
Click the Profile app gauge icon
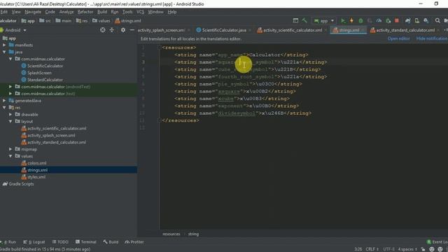[x=379, y=20]
